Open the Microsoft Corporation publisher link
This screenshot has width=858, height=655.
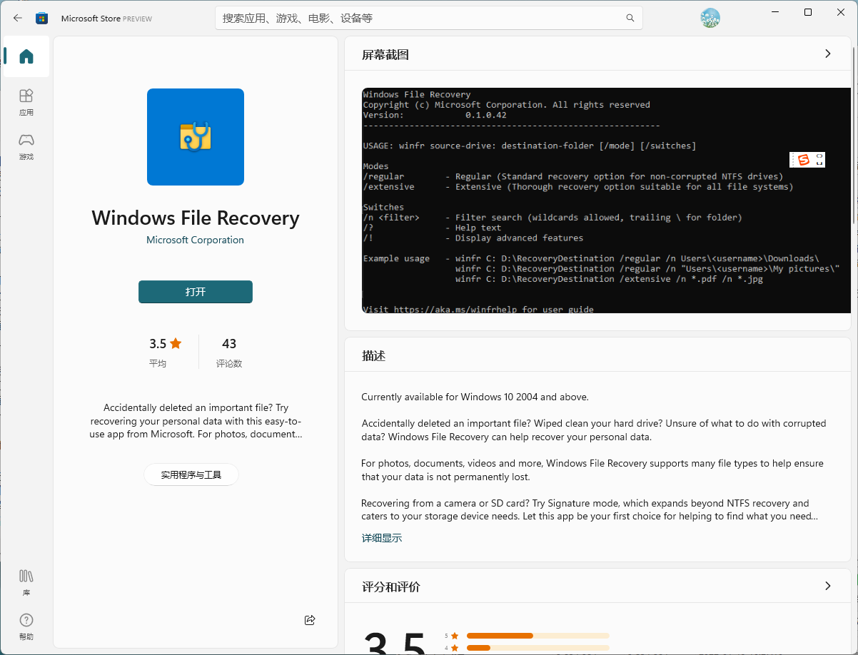(195, 240)
